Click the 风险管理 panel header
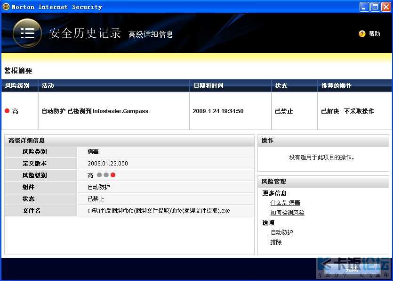 [323, 182]
